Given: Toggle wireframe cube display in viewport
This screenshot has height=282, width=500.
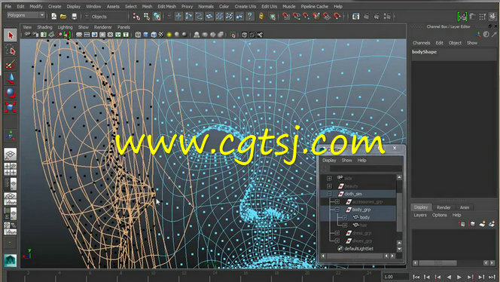Looking at the screenshot, I should click(138, 35).
